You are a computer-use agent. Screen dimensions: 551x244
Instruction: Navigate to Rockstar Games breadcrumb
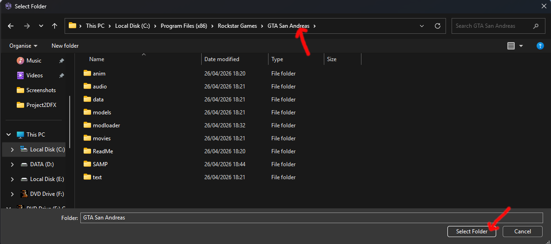237,26
